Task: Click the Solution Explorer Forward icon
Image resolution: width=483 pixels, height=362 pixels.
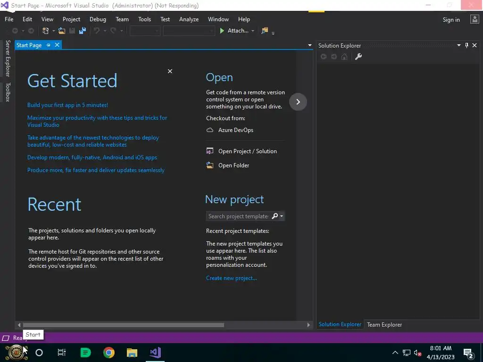Action: click(x=334, y=57)
